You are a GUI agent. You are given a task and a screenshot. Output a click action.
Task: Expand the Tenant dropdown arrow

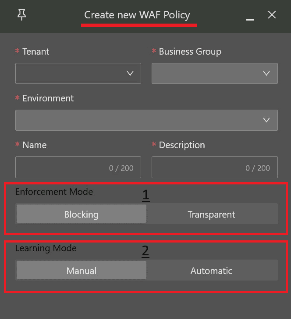130,73
